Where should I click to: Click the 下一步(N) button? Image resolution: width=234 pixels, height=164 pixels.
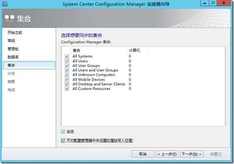point(192,154)
